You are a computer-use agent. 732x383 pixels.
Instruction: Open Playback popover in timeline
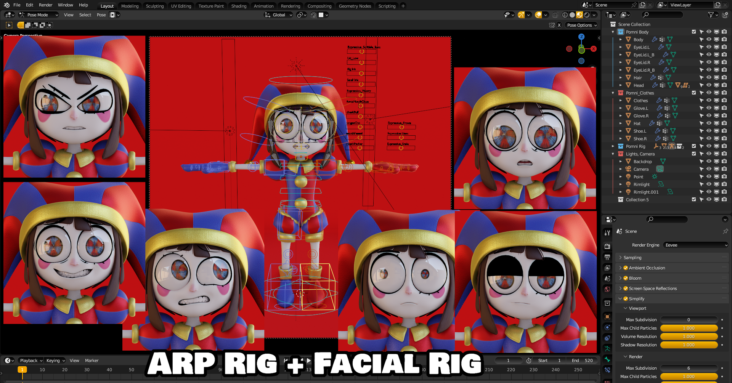[31, 361]
